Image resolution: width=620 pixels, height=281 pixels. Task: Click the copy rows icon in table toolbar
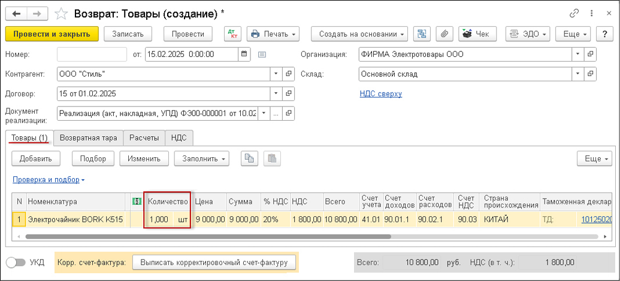249,158
